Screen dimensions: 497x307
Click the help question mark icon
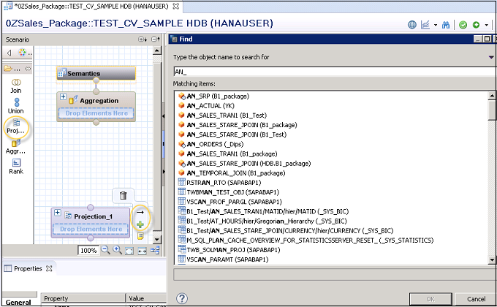click(x=182, y=298)
